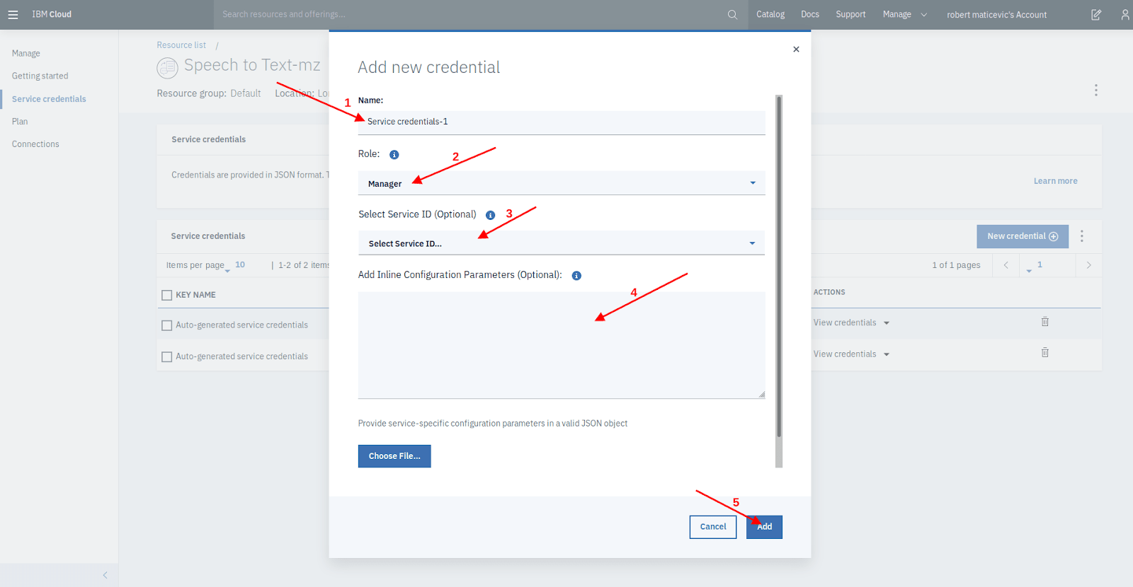Screen dimensions: 1133x587
Task: Go to Connections in the sidebar
Action: point(35,144)
